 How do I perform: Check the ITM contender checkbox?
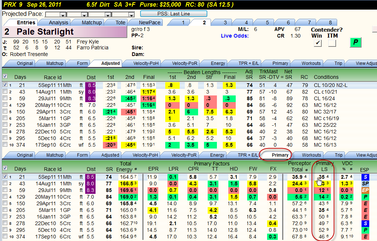[x=332, y=43]
